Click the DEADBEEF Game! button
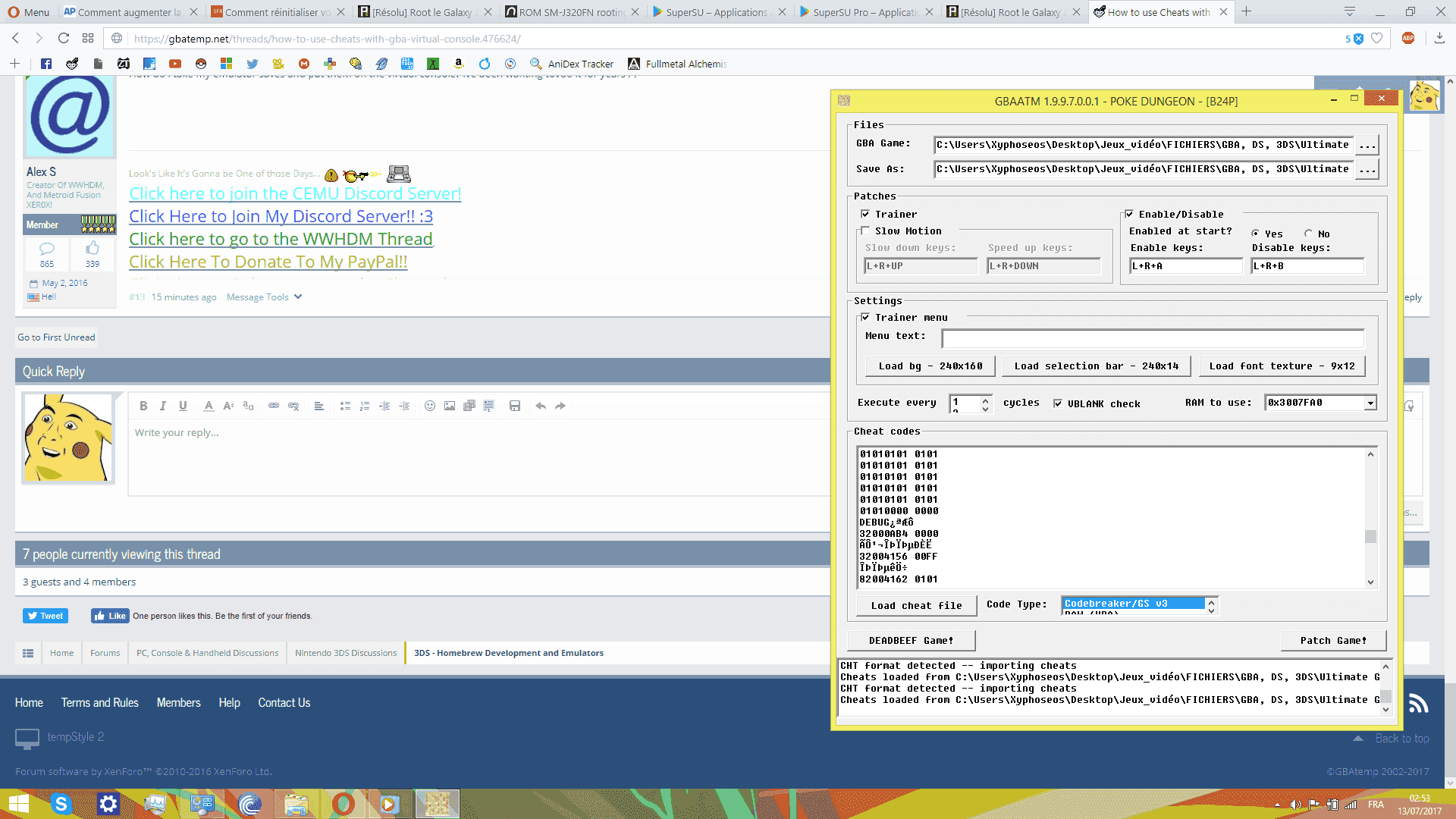1456x819 pixels. tap(911, 641)
